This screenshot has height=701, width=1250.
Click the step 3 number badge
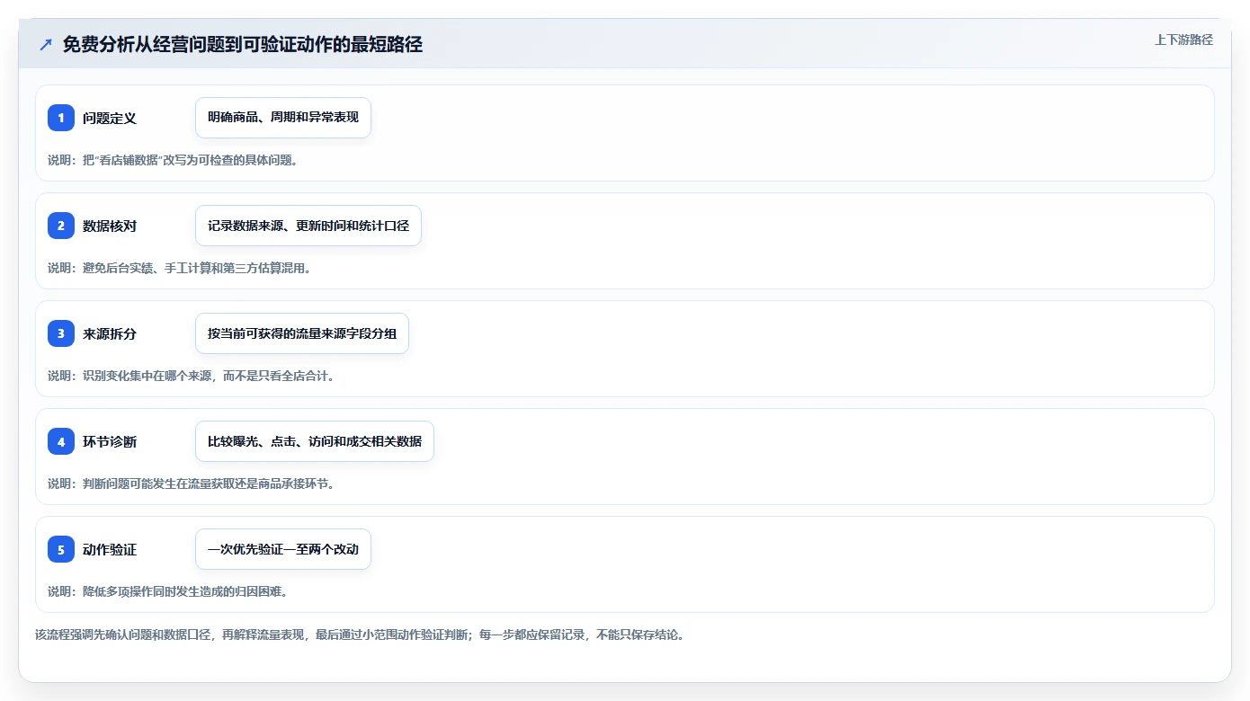[x=61, y=333]
